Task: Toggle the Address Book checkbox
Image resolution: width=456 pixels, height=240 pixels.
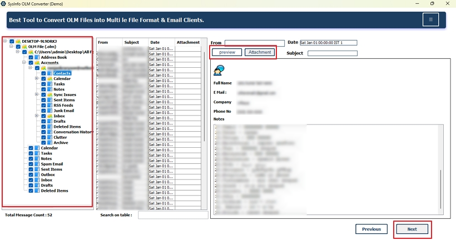Action: (31, 57)
